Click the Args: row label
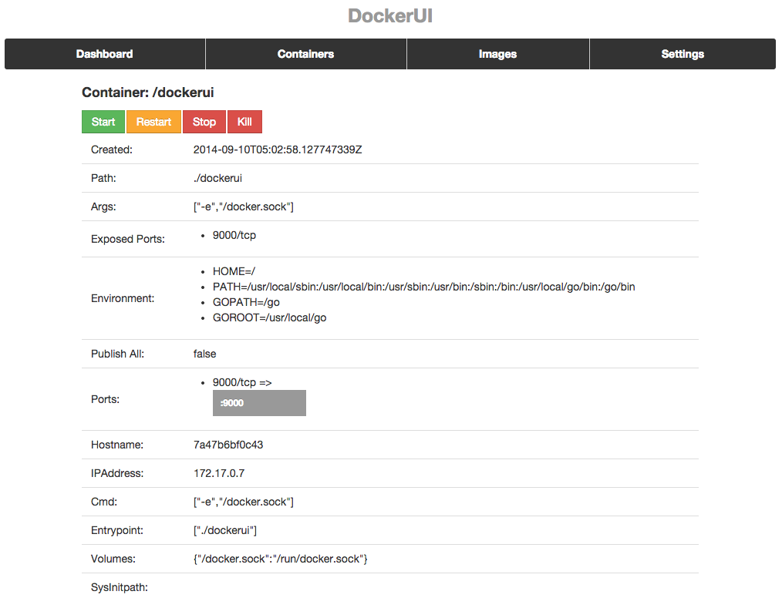 [103, 207]
